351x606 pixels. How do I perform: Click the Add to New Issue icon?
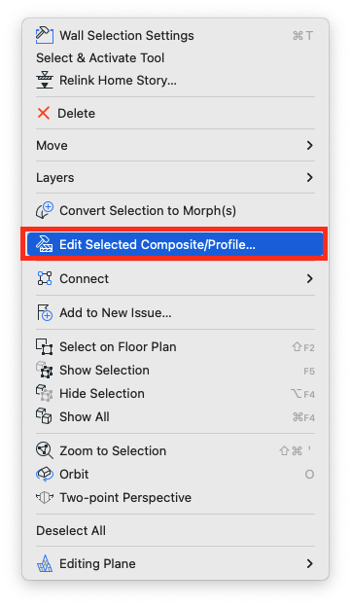pyautogui.click(x=45, y=312)
